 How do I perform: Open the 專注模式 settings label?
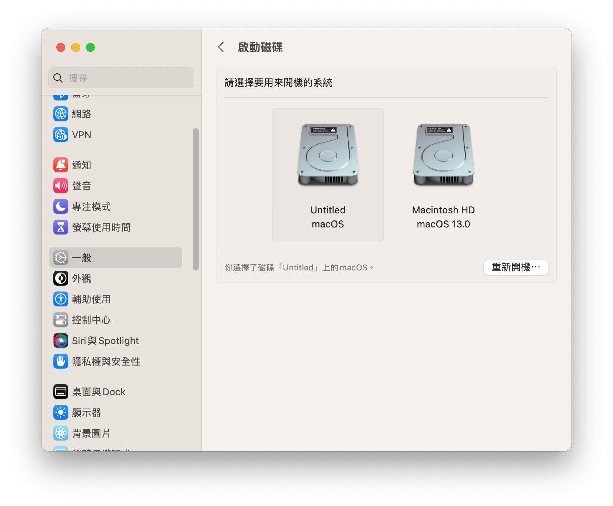pos(91,207)
